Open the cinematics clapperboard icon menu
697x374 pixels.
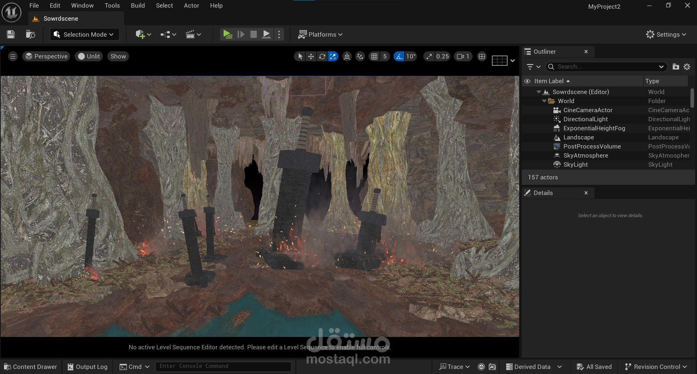(193, 34)
